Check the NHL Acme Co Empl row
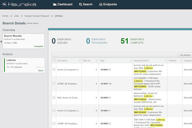The width and height of the screenshot is (192, 128). [x=54, y=98]
